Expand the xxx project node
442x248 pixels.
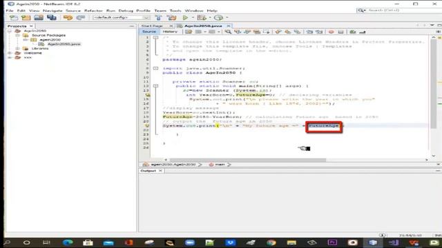10,57
